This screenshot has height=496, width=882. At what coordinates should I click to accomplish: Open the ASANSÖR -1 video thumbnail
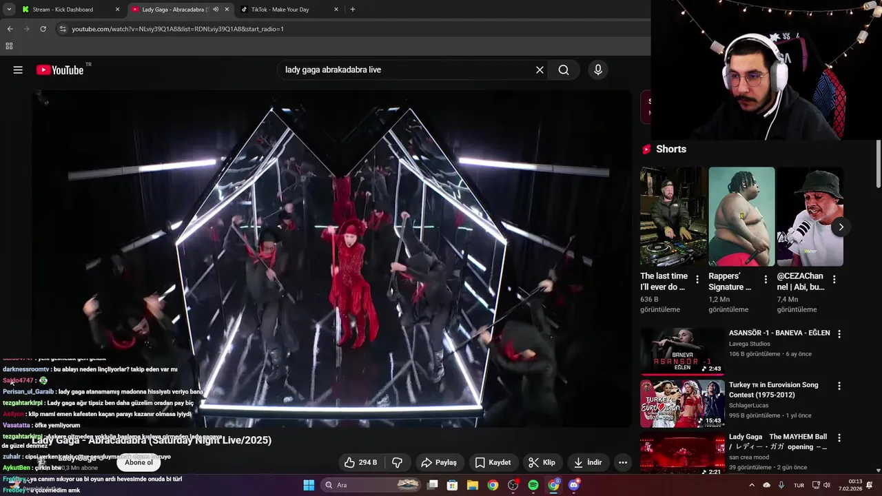(682, 351)
